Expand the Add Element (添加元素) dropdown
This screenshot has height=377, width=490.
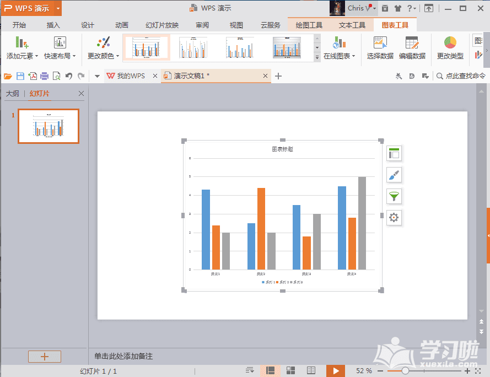pyautogui.click(x=22, y=56)
